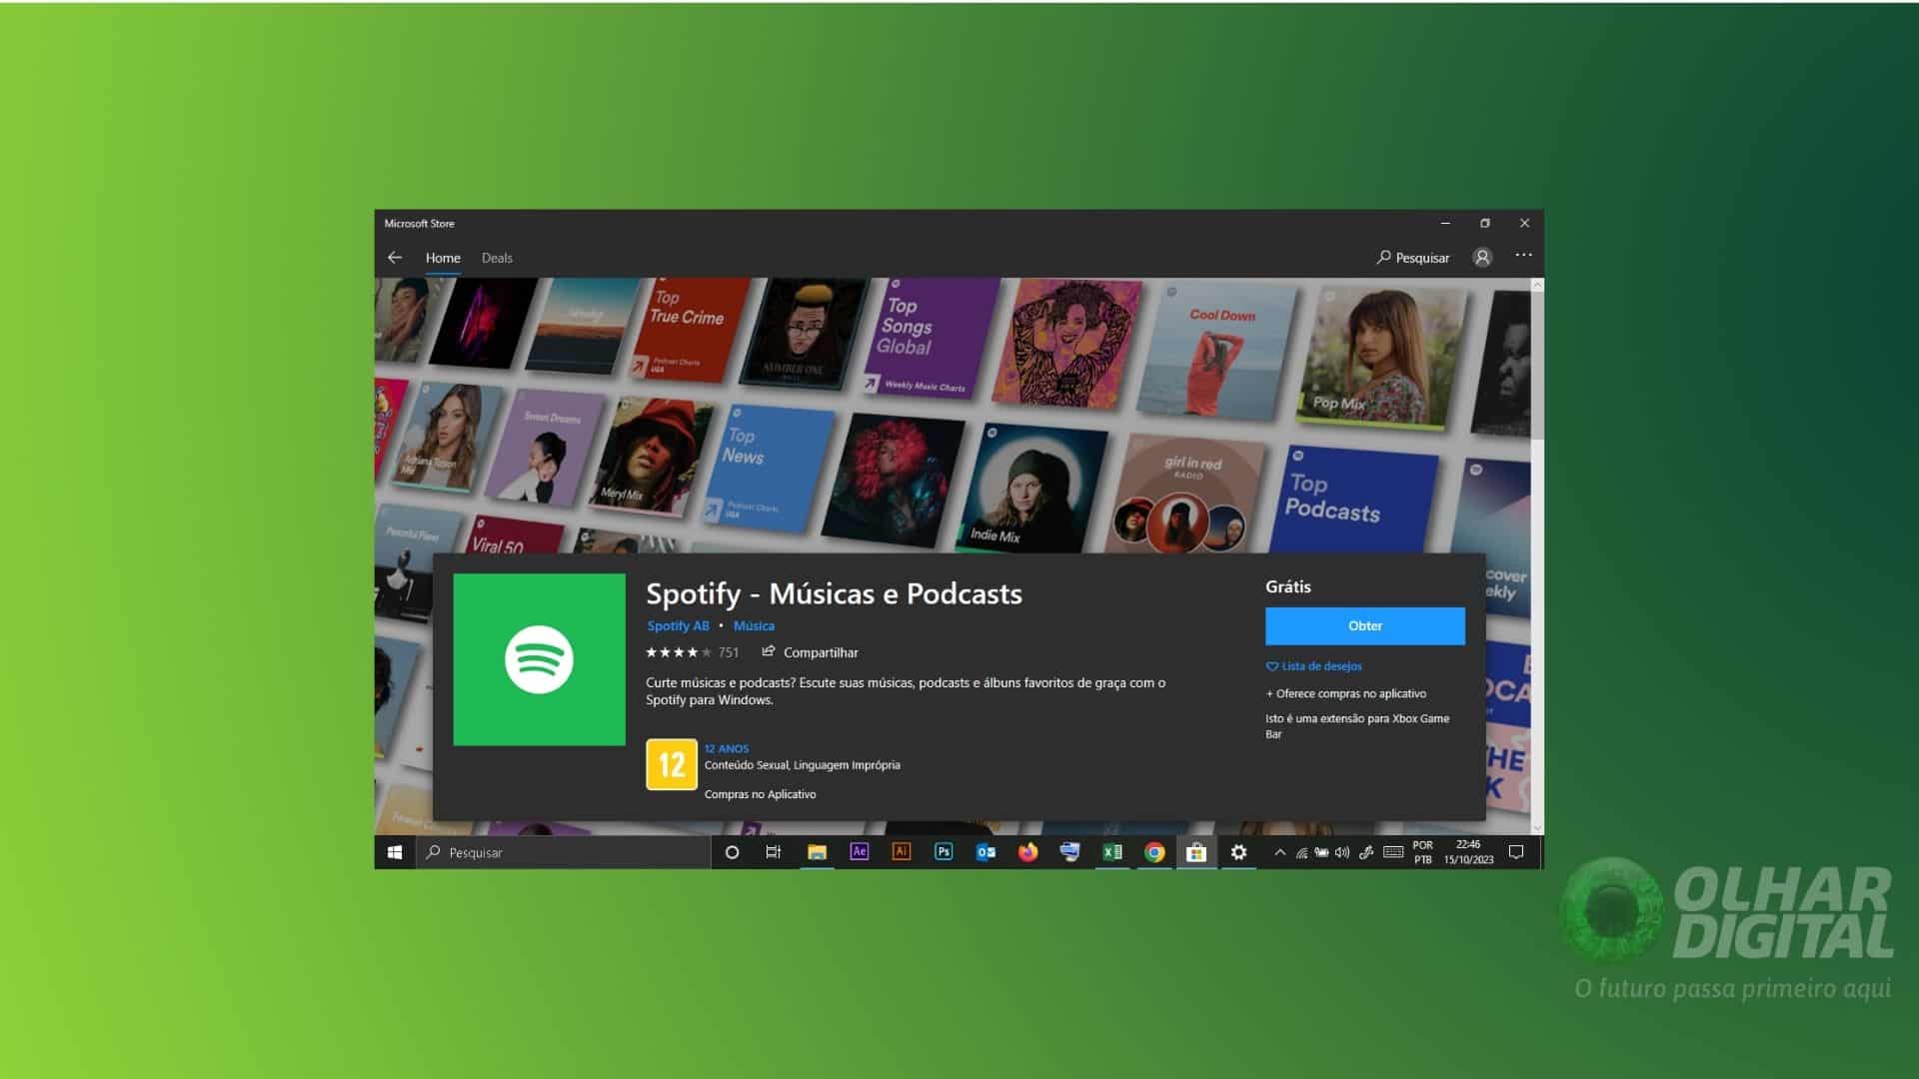Click the back navigation arrow in Store
Image resolution: width=1919 pixels, height=1079 pixels.
(395, 257)
